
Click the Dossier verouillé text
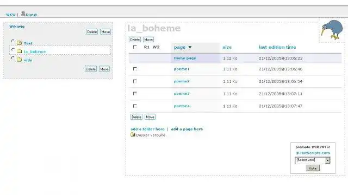(x=151, y=135)
